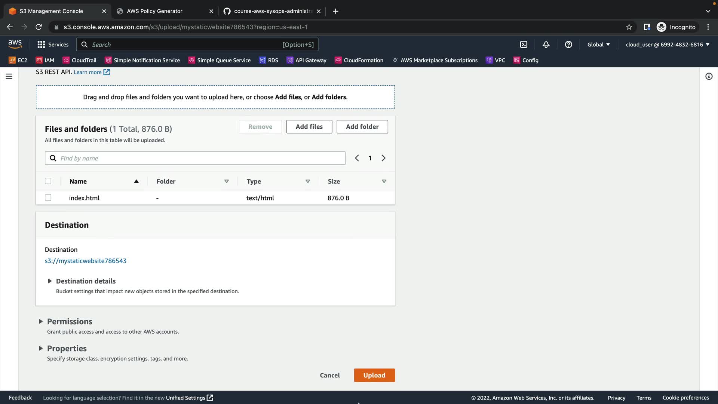Open the hamburger side navigation menu
The image size is (718, 404).
tap(9, 76)
